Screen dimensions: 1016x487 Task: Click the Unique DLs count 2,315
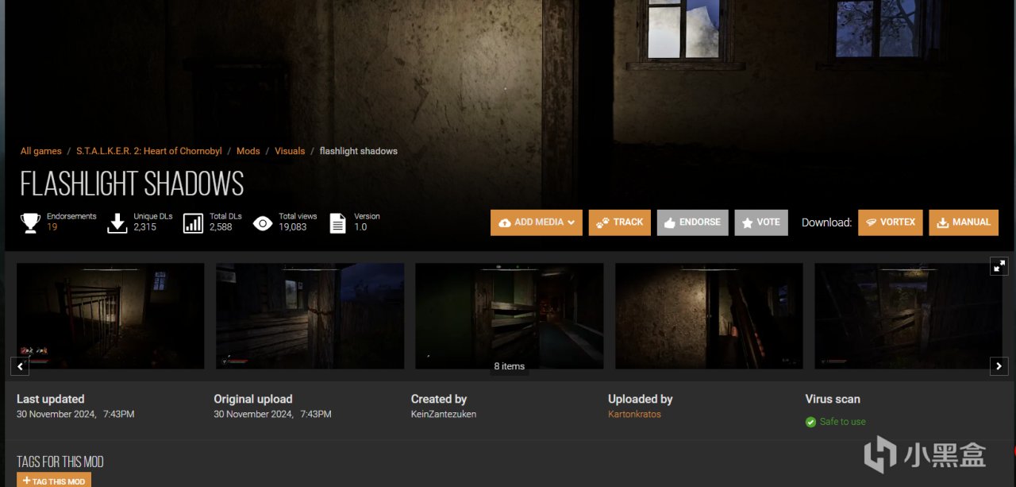[144, 227]
